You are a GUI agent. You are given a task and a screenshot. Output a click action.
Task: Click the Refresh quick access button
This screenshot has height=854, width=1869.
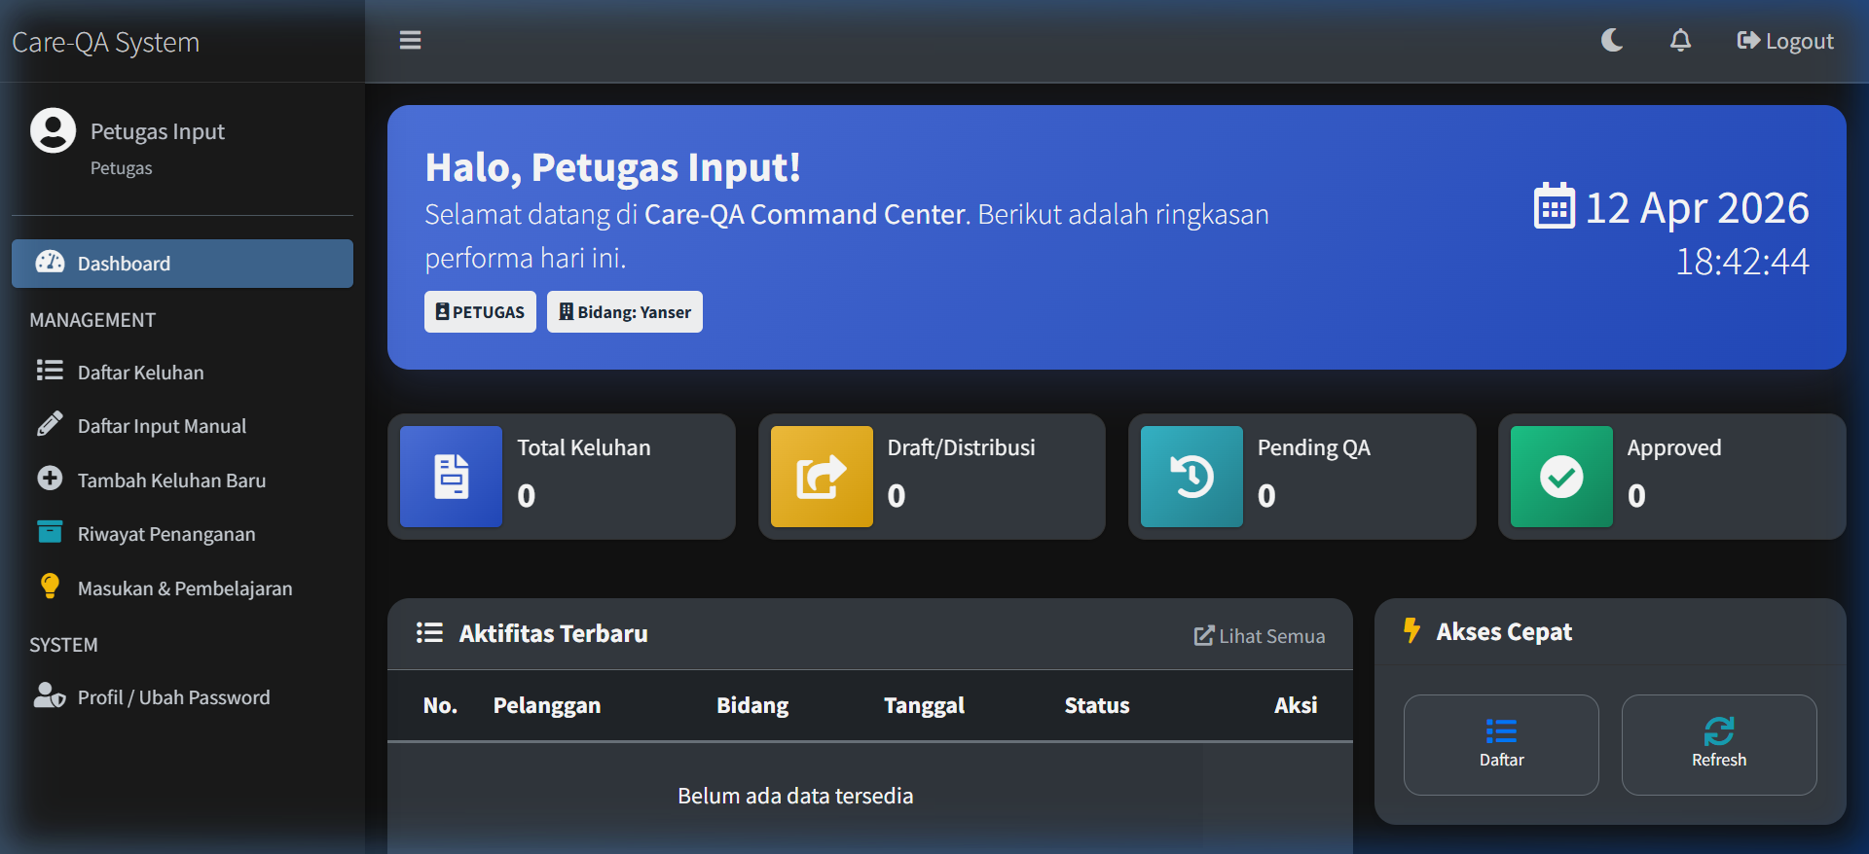[1719, 745]
